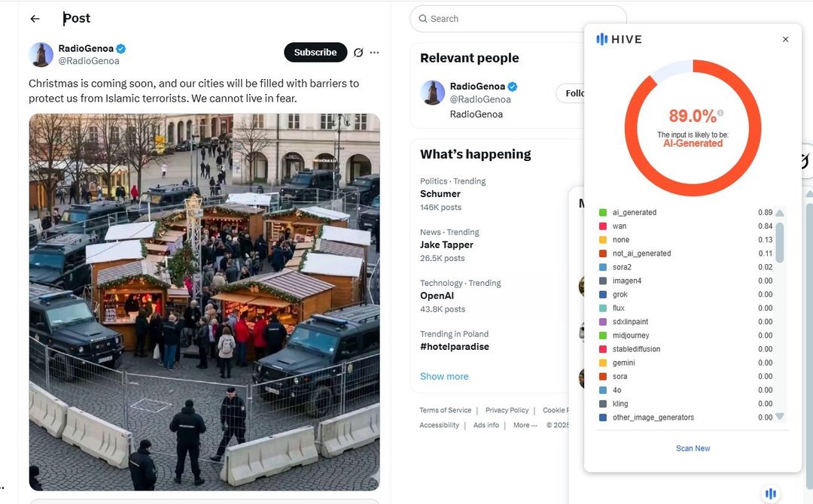The width and height of the screenshot is (813, 504).
Task: Expand trends with Show more
Action: coord(444,376)
